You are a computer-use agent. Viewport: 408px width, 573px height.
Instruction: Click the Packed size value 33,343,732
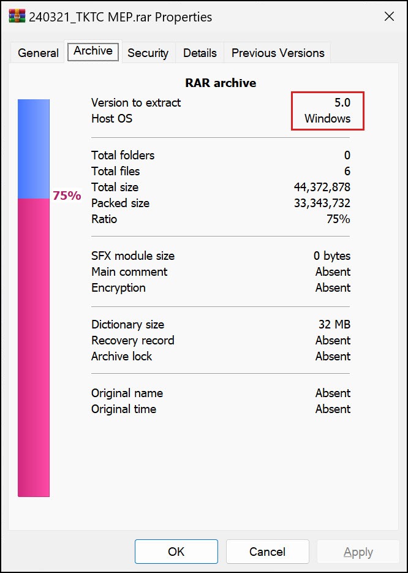click(x=322, y=203)
